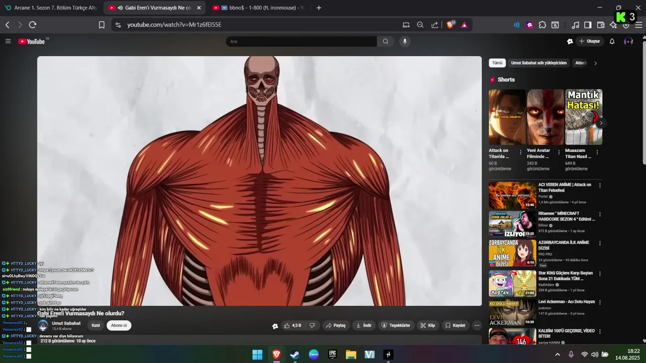Click the Paylaş share button
The image size is (646, 363).
point(336,326)
